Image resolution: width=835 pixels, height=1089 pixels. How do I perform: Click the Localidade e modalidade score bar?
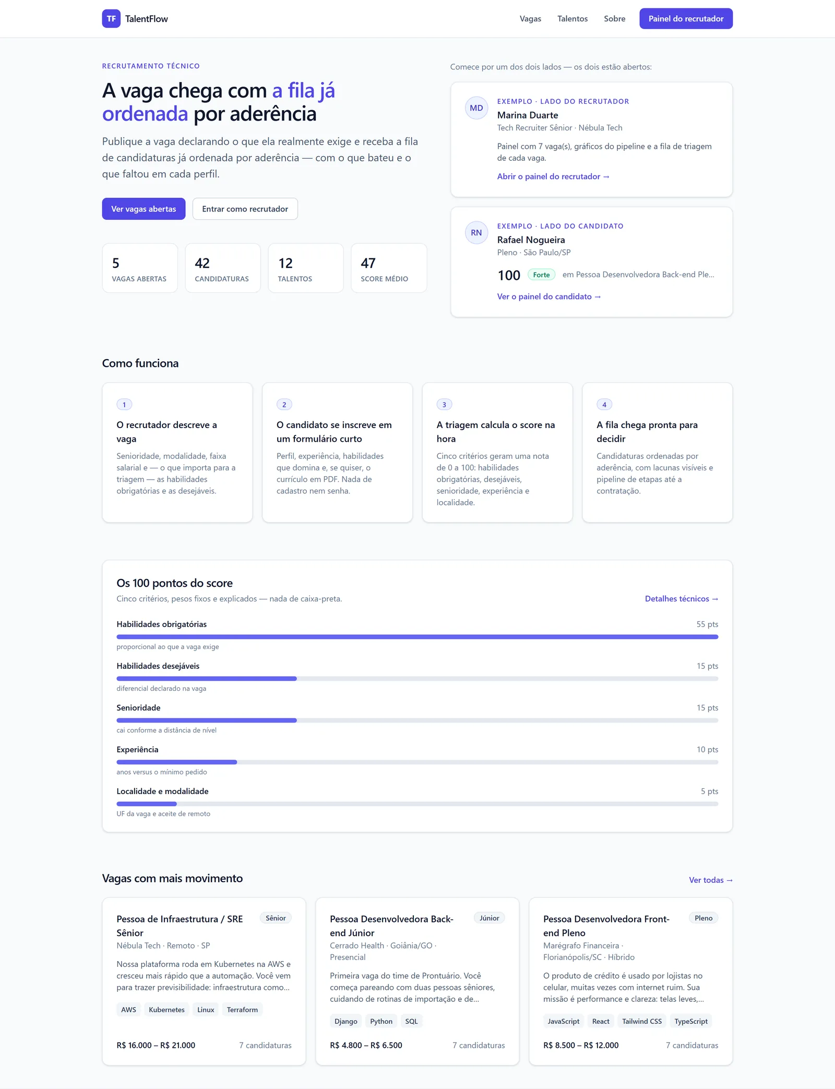click(417, 804)
